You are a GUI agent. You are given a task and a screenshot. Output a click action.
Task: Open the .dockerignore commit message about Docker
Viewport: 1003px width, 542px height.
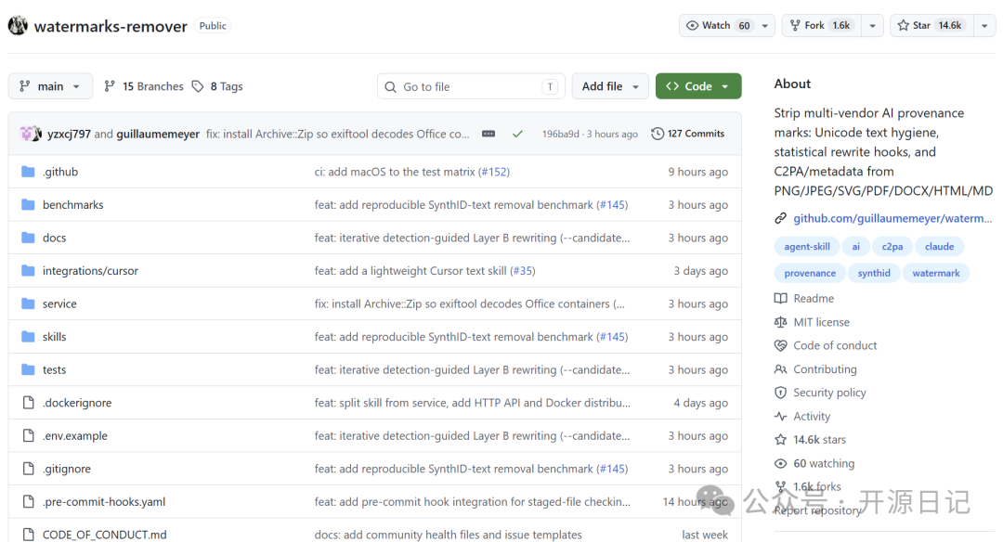coord(472,403)
